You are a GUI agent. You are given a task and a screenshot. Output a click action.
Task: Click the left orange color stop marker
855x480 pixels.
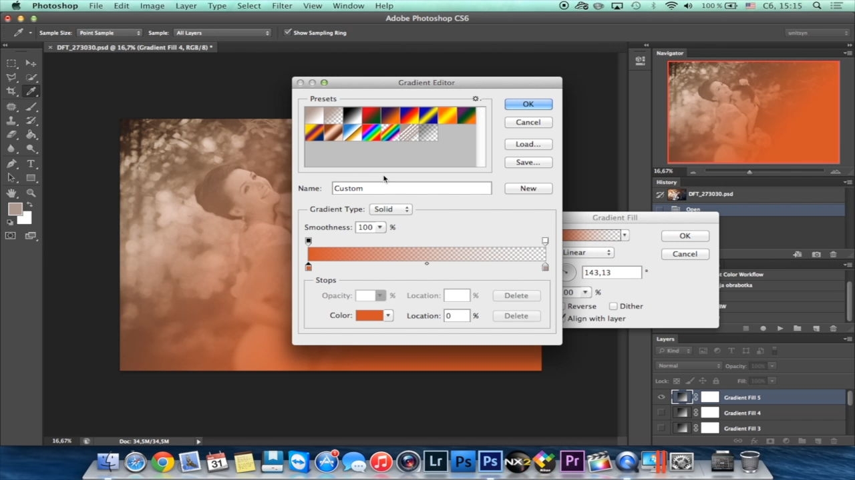(x=309, y=267)
